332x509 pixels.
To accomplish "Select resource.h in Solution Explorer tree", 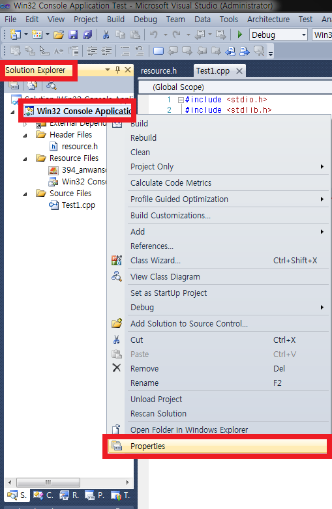I will (x=80, y=147).
